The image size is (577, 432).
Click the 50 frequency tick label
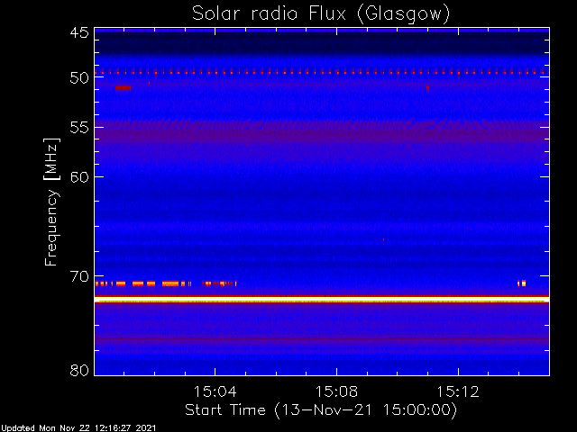pos(79,78)
